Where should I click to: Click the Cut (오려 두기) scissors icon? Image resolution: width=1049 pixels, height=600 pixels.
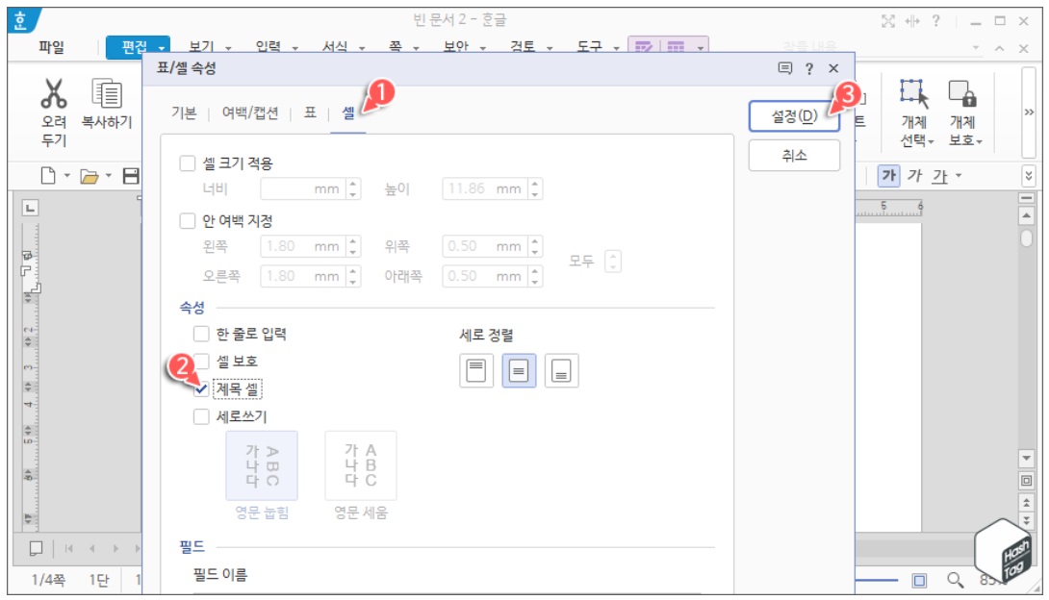pyautogui.click(x=54, y=93)
